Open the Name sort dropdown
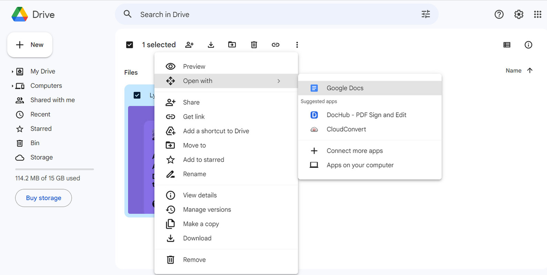 tap(513, 71)
